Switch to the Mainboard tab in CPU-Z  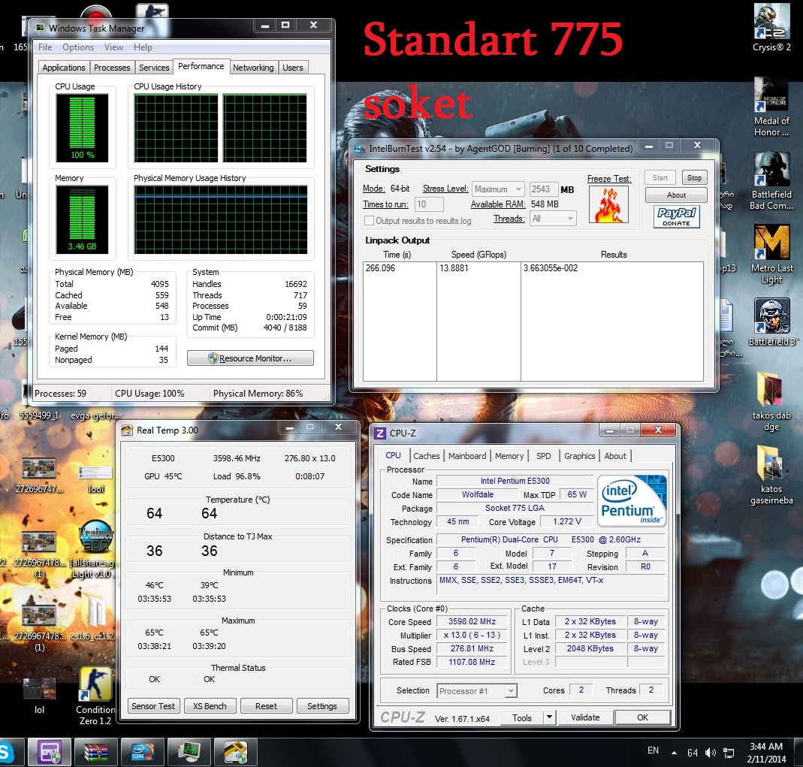pos(467,456)
